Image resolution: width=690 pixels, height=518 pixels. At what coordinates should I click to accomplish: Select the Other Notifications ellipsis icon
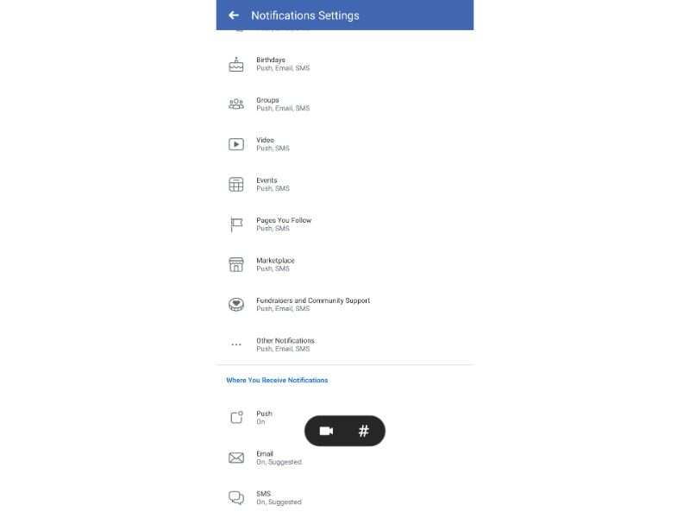[x=236, y=344]
